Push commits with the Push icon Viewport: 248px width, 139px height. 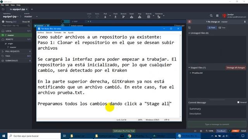point(115,17)
